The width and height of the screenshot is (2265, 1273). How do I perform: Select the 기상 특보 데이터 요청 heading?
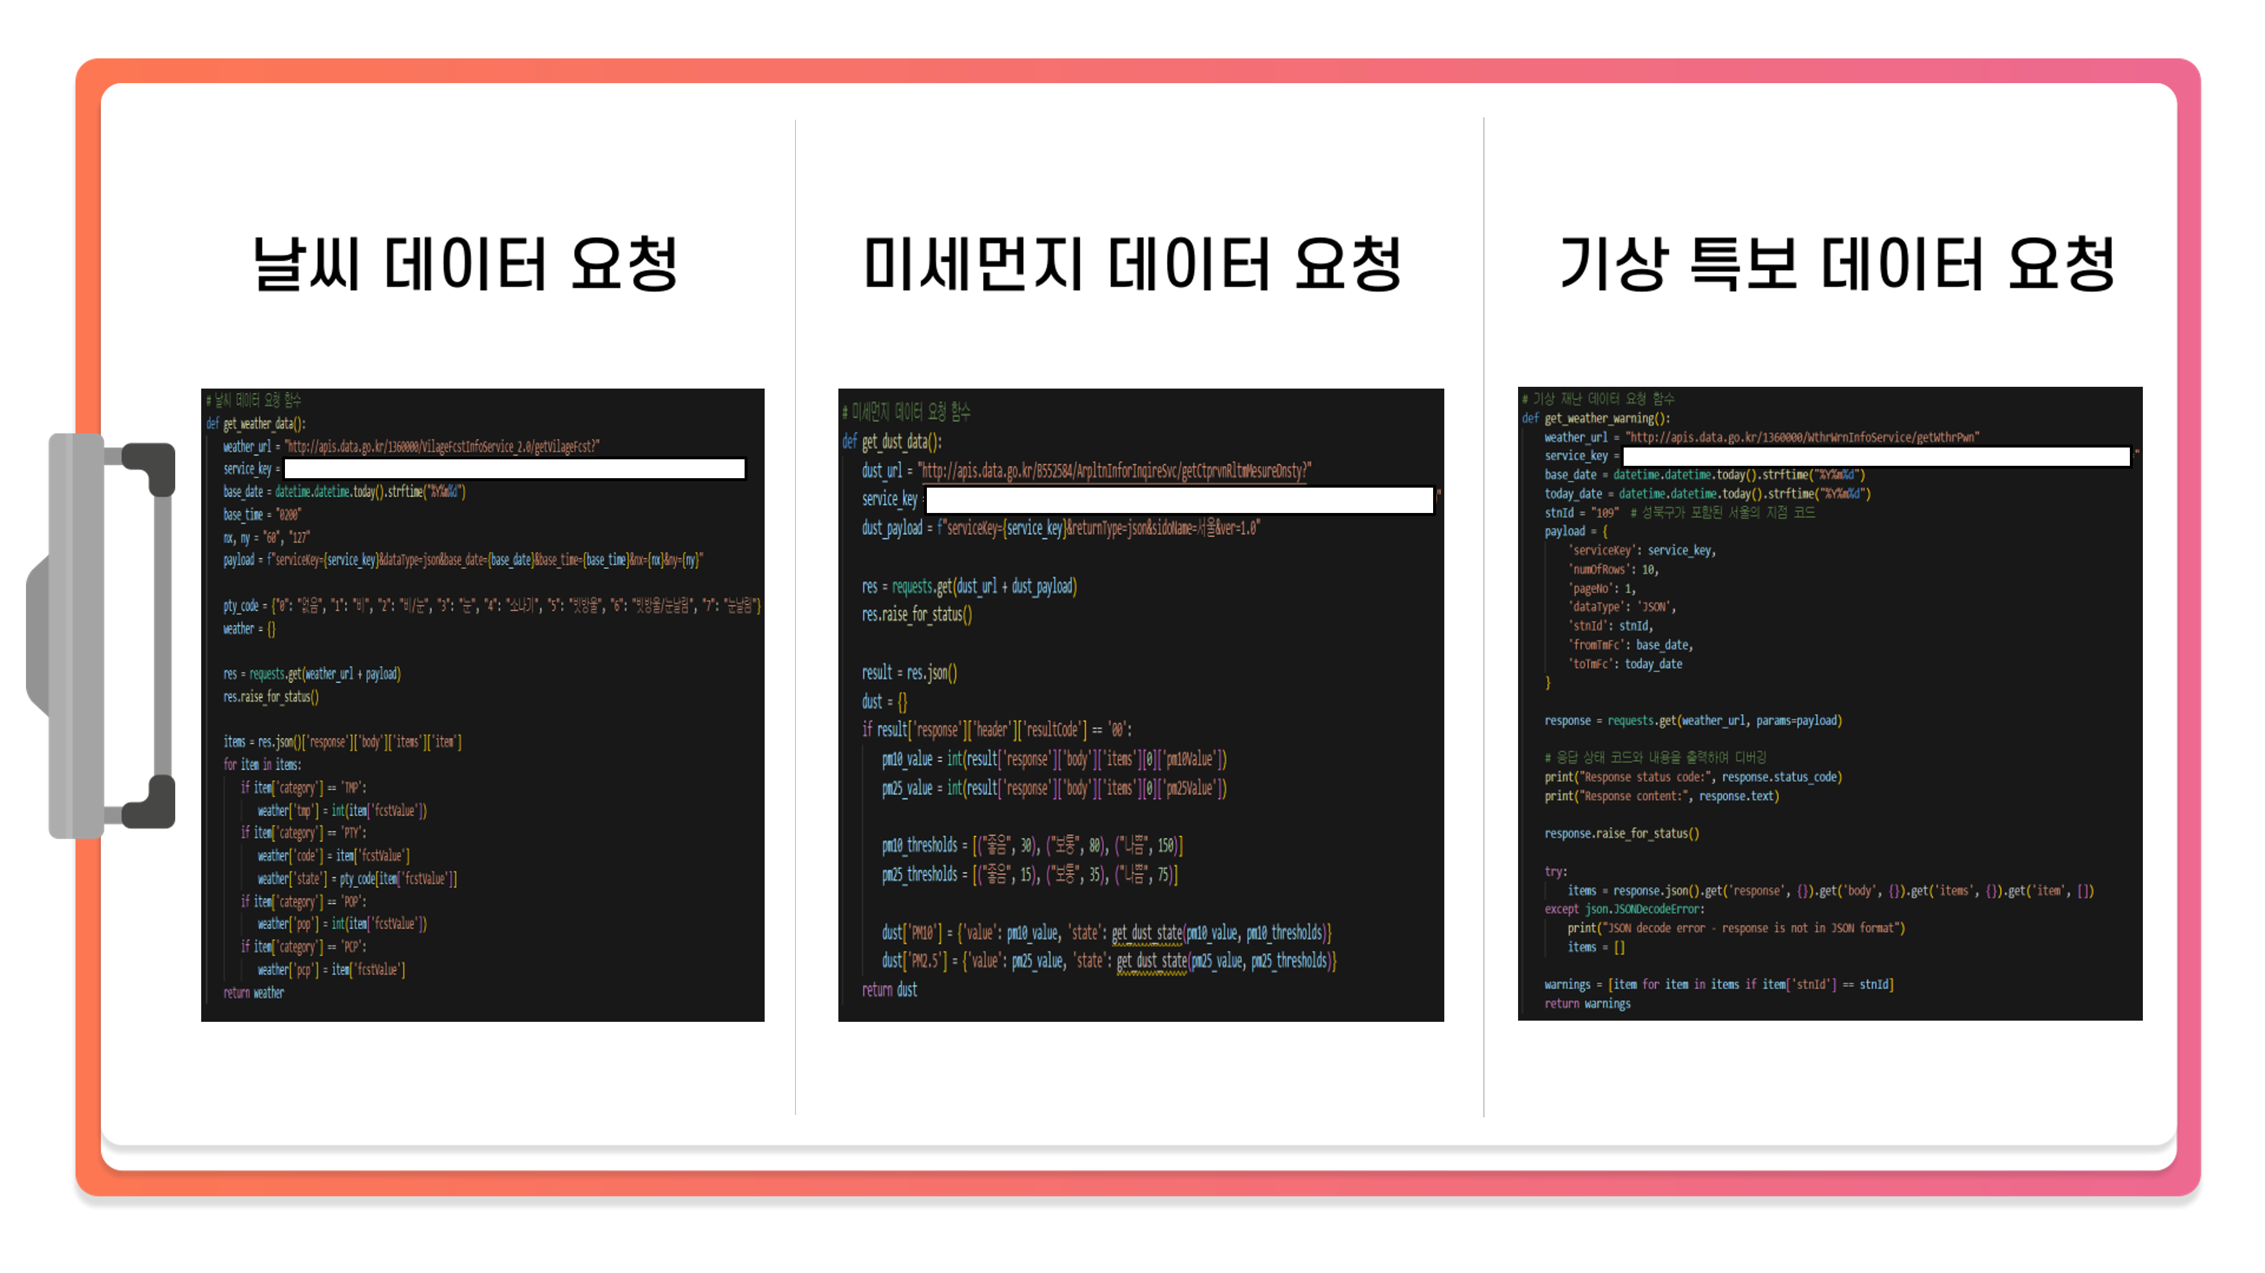(x=1837, y=264)
